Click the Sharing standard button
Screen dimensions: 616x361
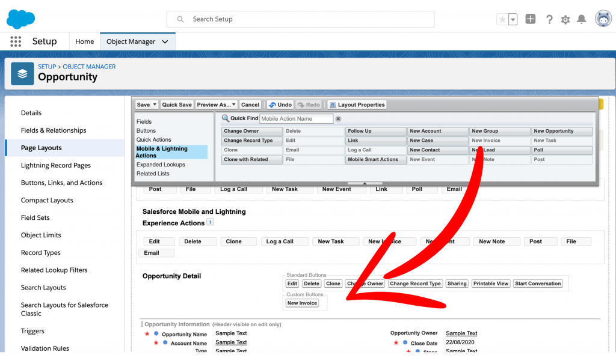pos(457,284)
